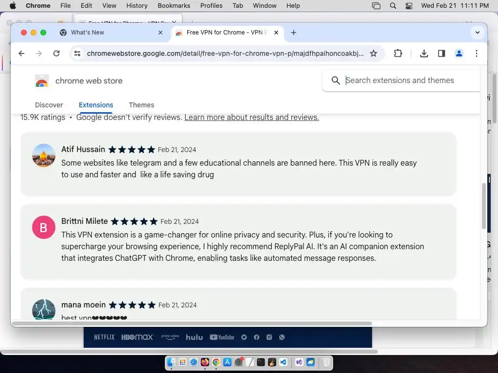This screenshot has width=498, height=373.
Task: Open the Help menu
Action: click(x=293, y=6)
